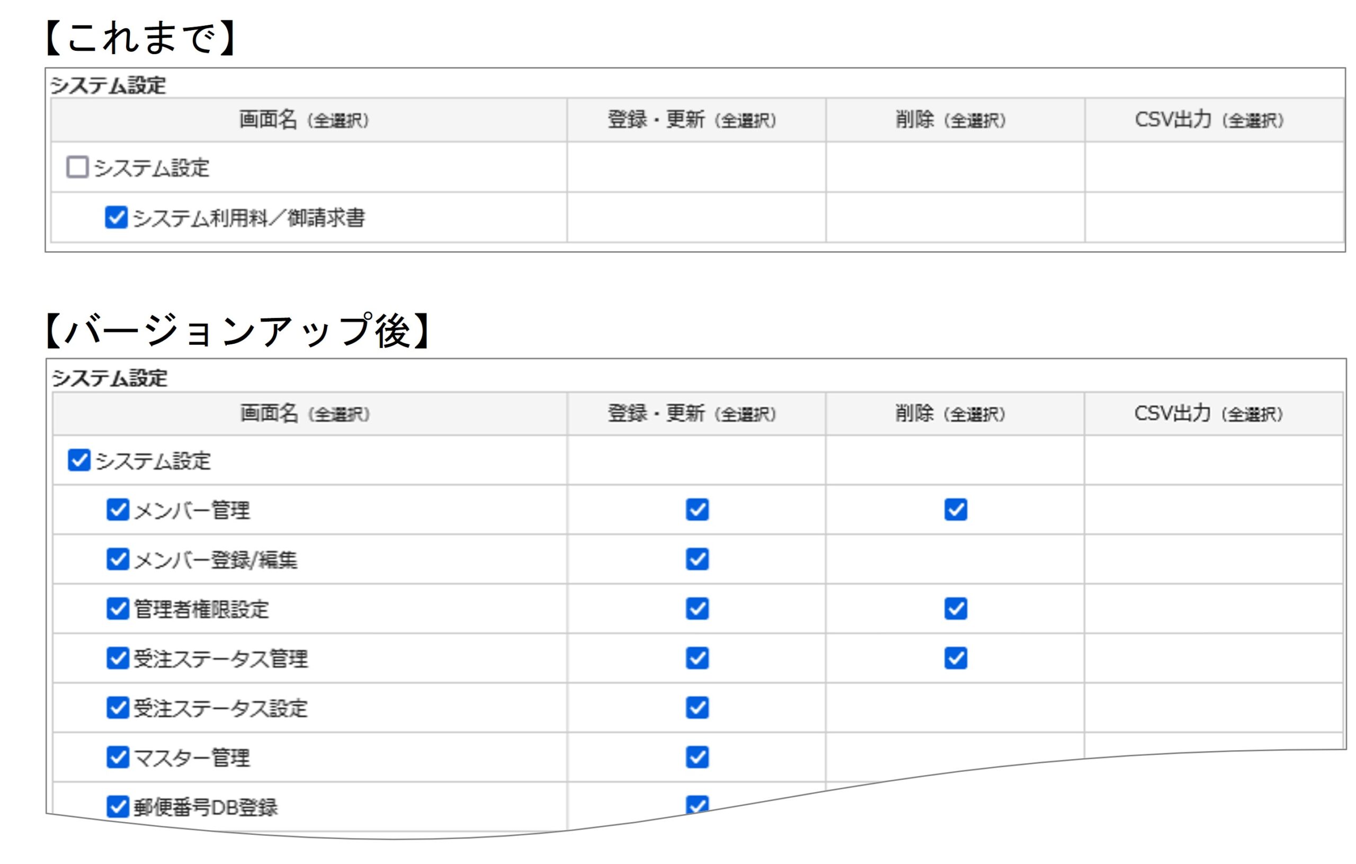Uncheck 管理者権限設定 screen name checkbox

[x=118, y=608]
